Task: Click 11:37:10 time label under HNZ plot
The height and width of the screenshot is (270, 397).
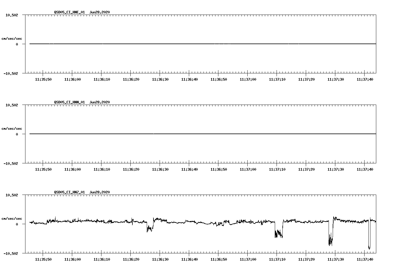Action: (277, 259)
